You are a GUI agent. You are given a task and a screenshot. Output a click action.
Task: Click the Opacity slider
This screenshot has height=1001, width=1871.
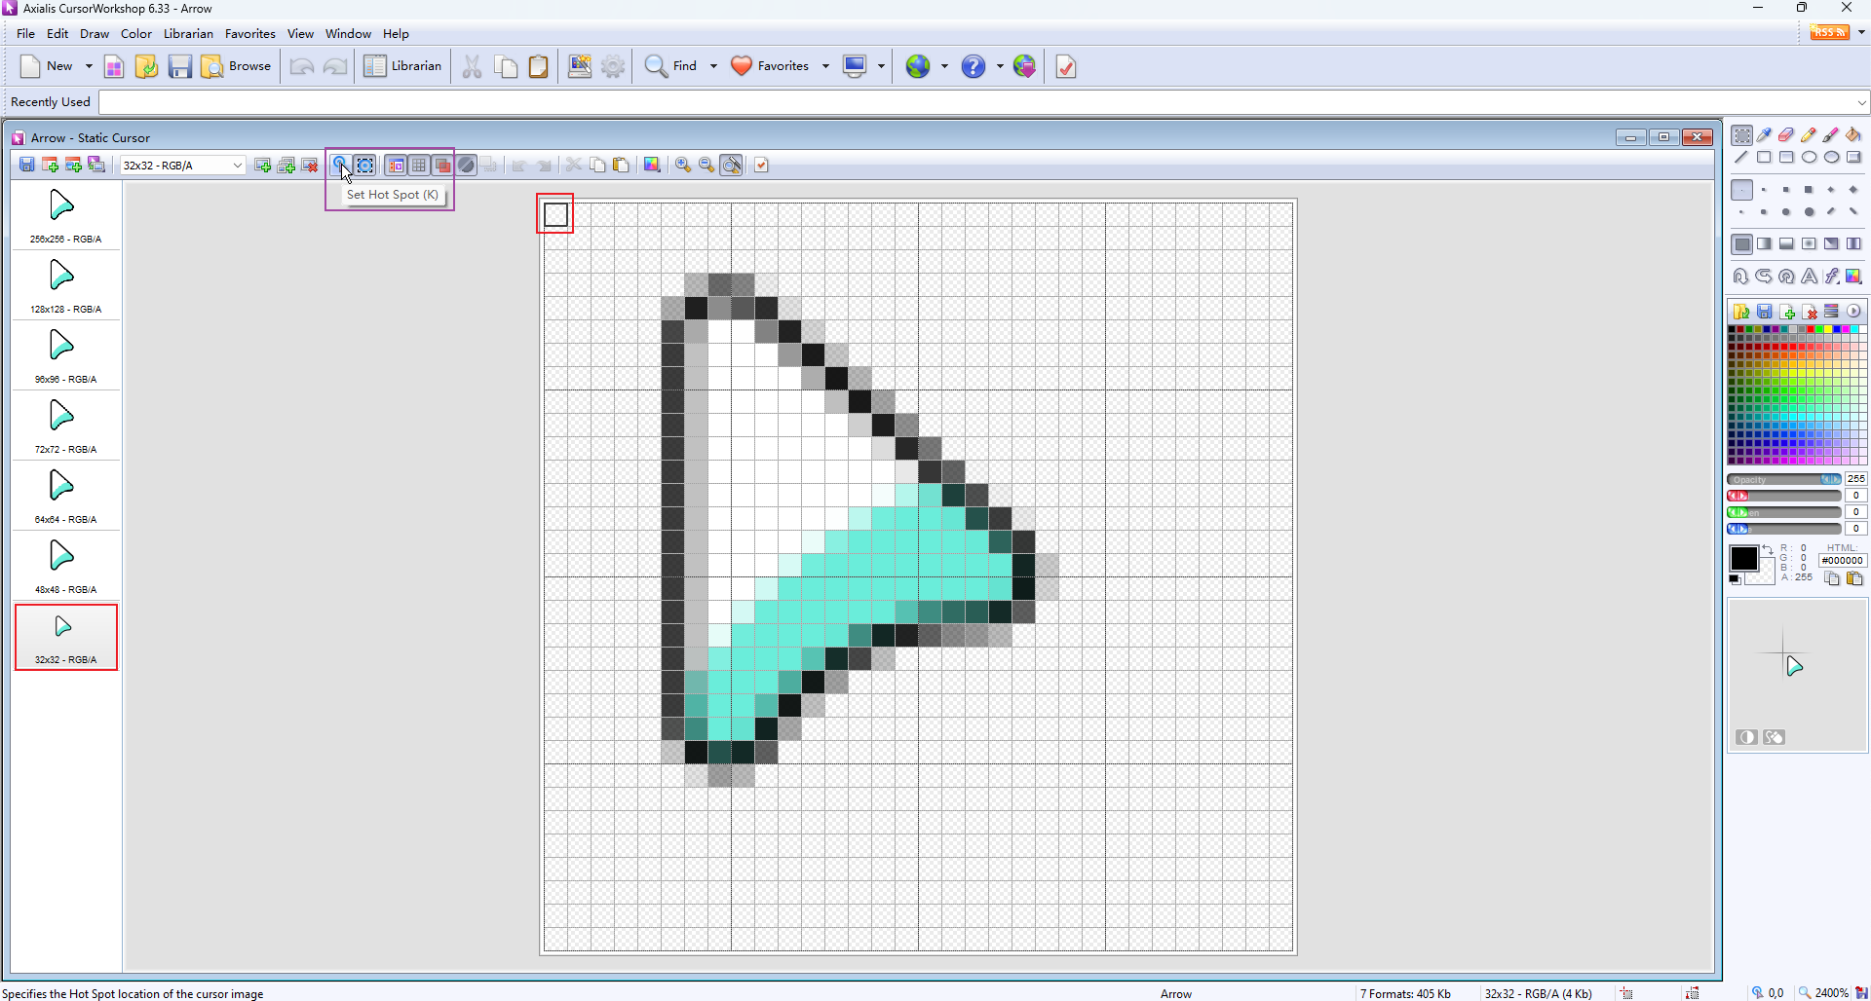click(x=1783, y=479)
